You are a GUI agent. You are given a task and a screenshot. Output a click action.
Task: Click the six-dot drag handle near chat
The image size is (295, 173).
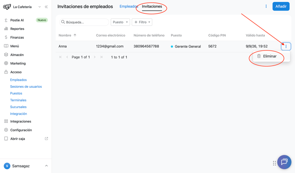point(274,163)
